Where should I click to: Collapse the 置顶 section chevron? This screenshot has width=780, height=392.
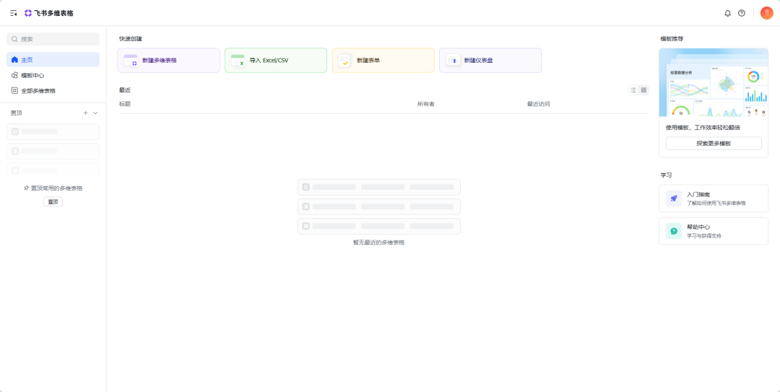click(95, 113)
